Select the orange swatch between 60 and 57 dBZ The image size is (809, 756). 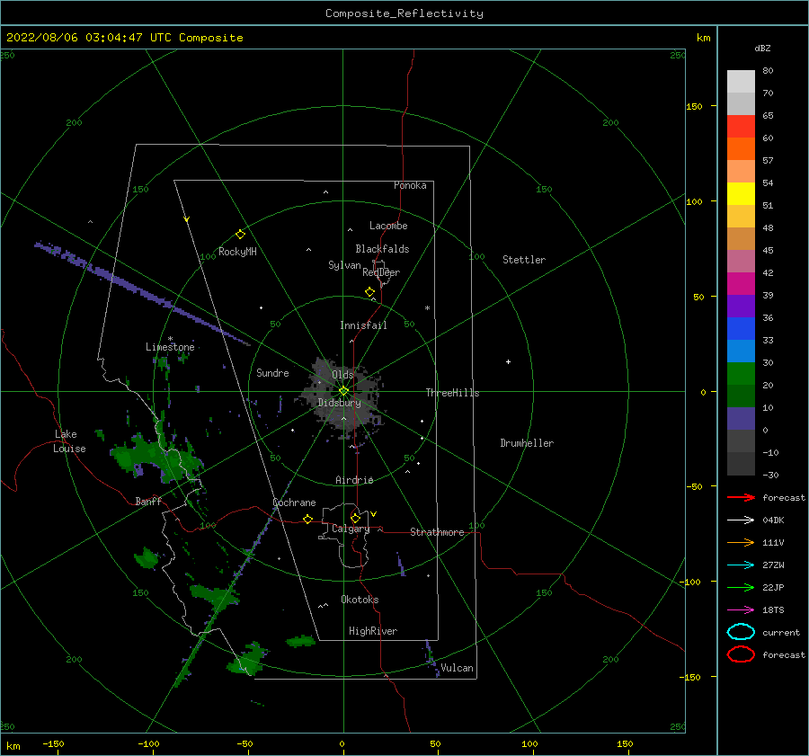pos(741,148)
